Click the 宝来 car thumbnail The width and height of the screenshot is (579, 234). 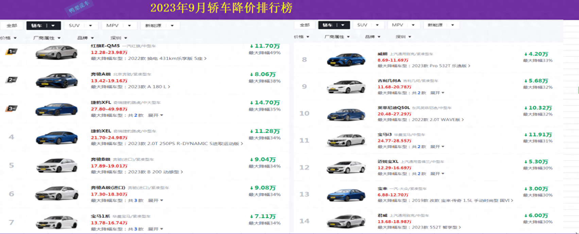[x=346, y=195]
